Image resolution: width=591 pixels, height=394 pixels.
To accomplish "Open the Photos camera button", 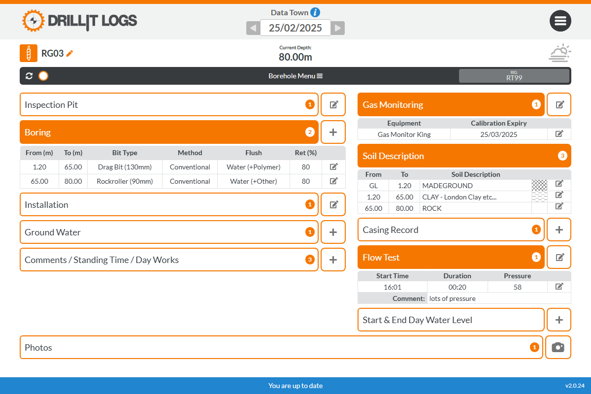I will (x=558, y=347).
